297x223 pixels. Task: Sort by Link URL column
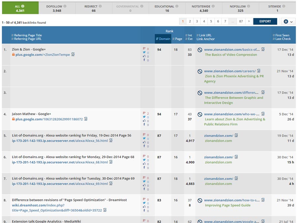[x=204, y=35]
